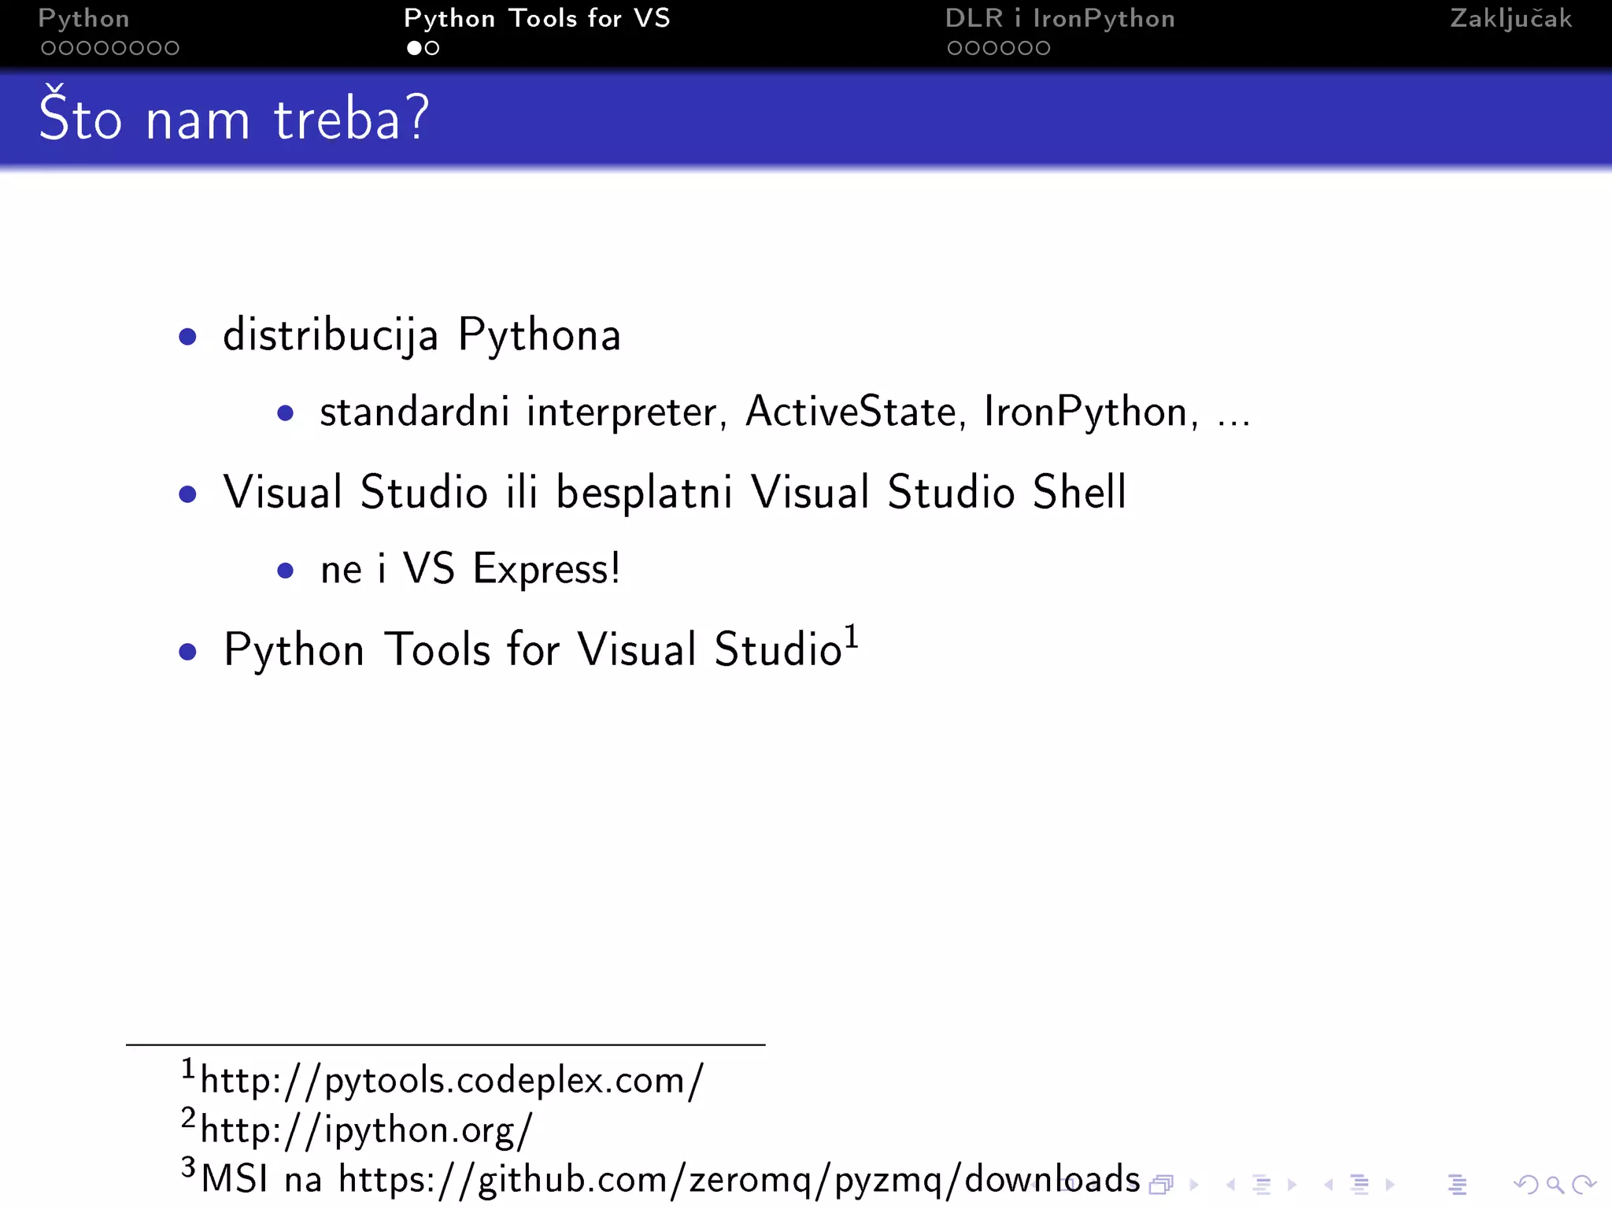Click the bullet 'distribucija Pythona'

click(422, 335)
